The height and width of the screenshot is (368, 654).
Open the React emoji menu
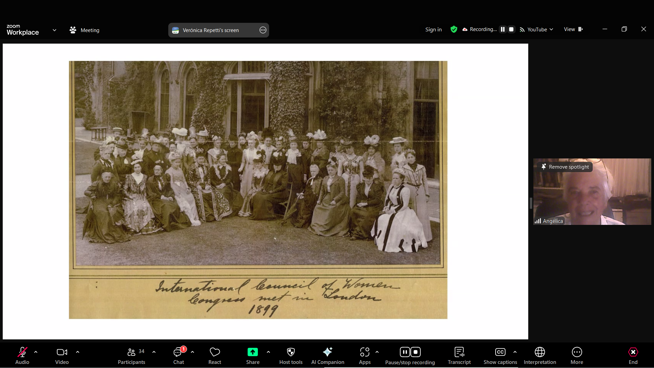click(x=215, y=355)
